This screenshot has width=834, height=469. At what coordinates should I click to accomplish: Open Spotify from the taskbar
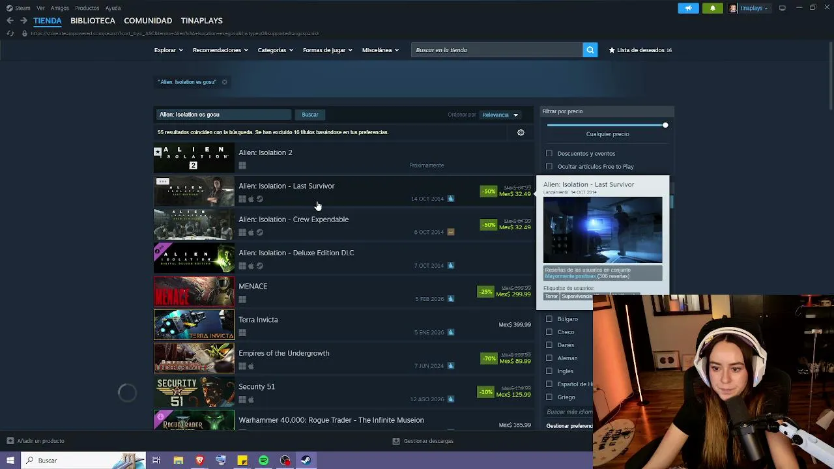(x=263, y=461)
